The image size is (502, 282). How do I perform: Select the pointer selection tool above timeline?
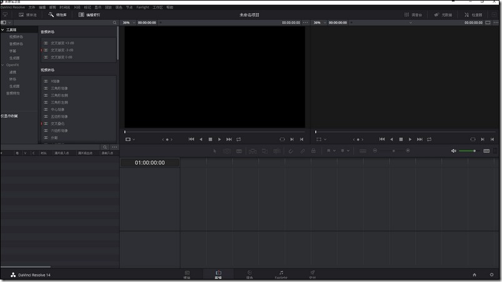click(215, 151)
